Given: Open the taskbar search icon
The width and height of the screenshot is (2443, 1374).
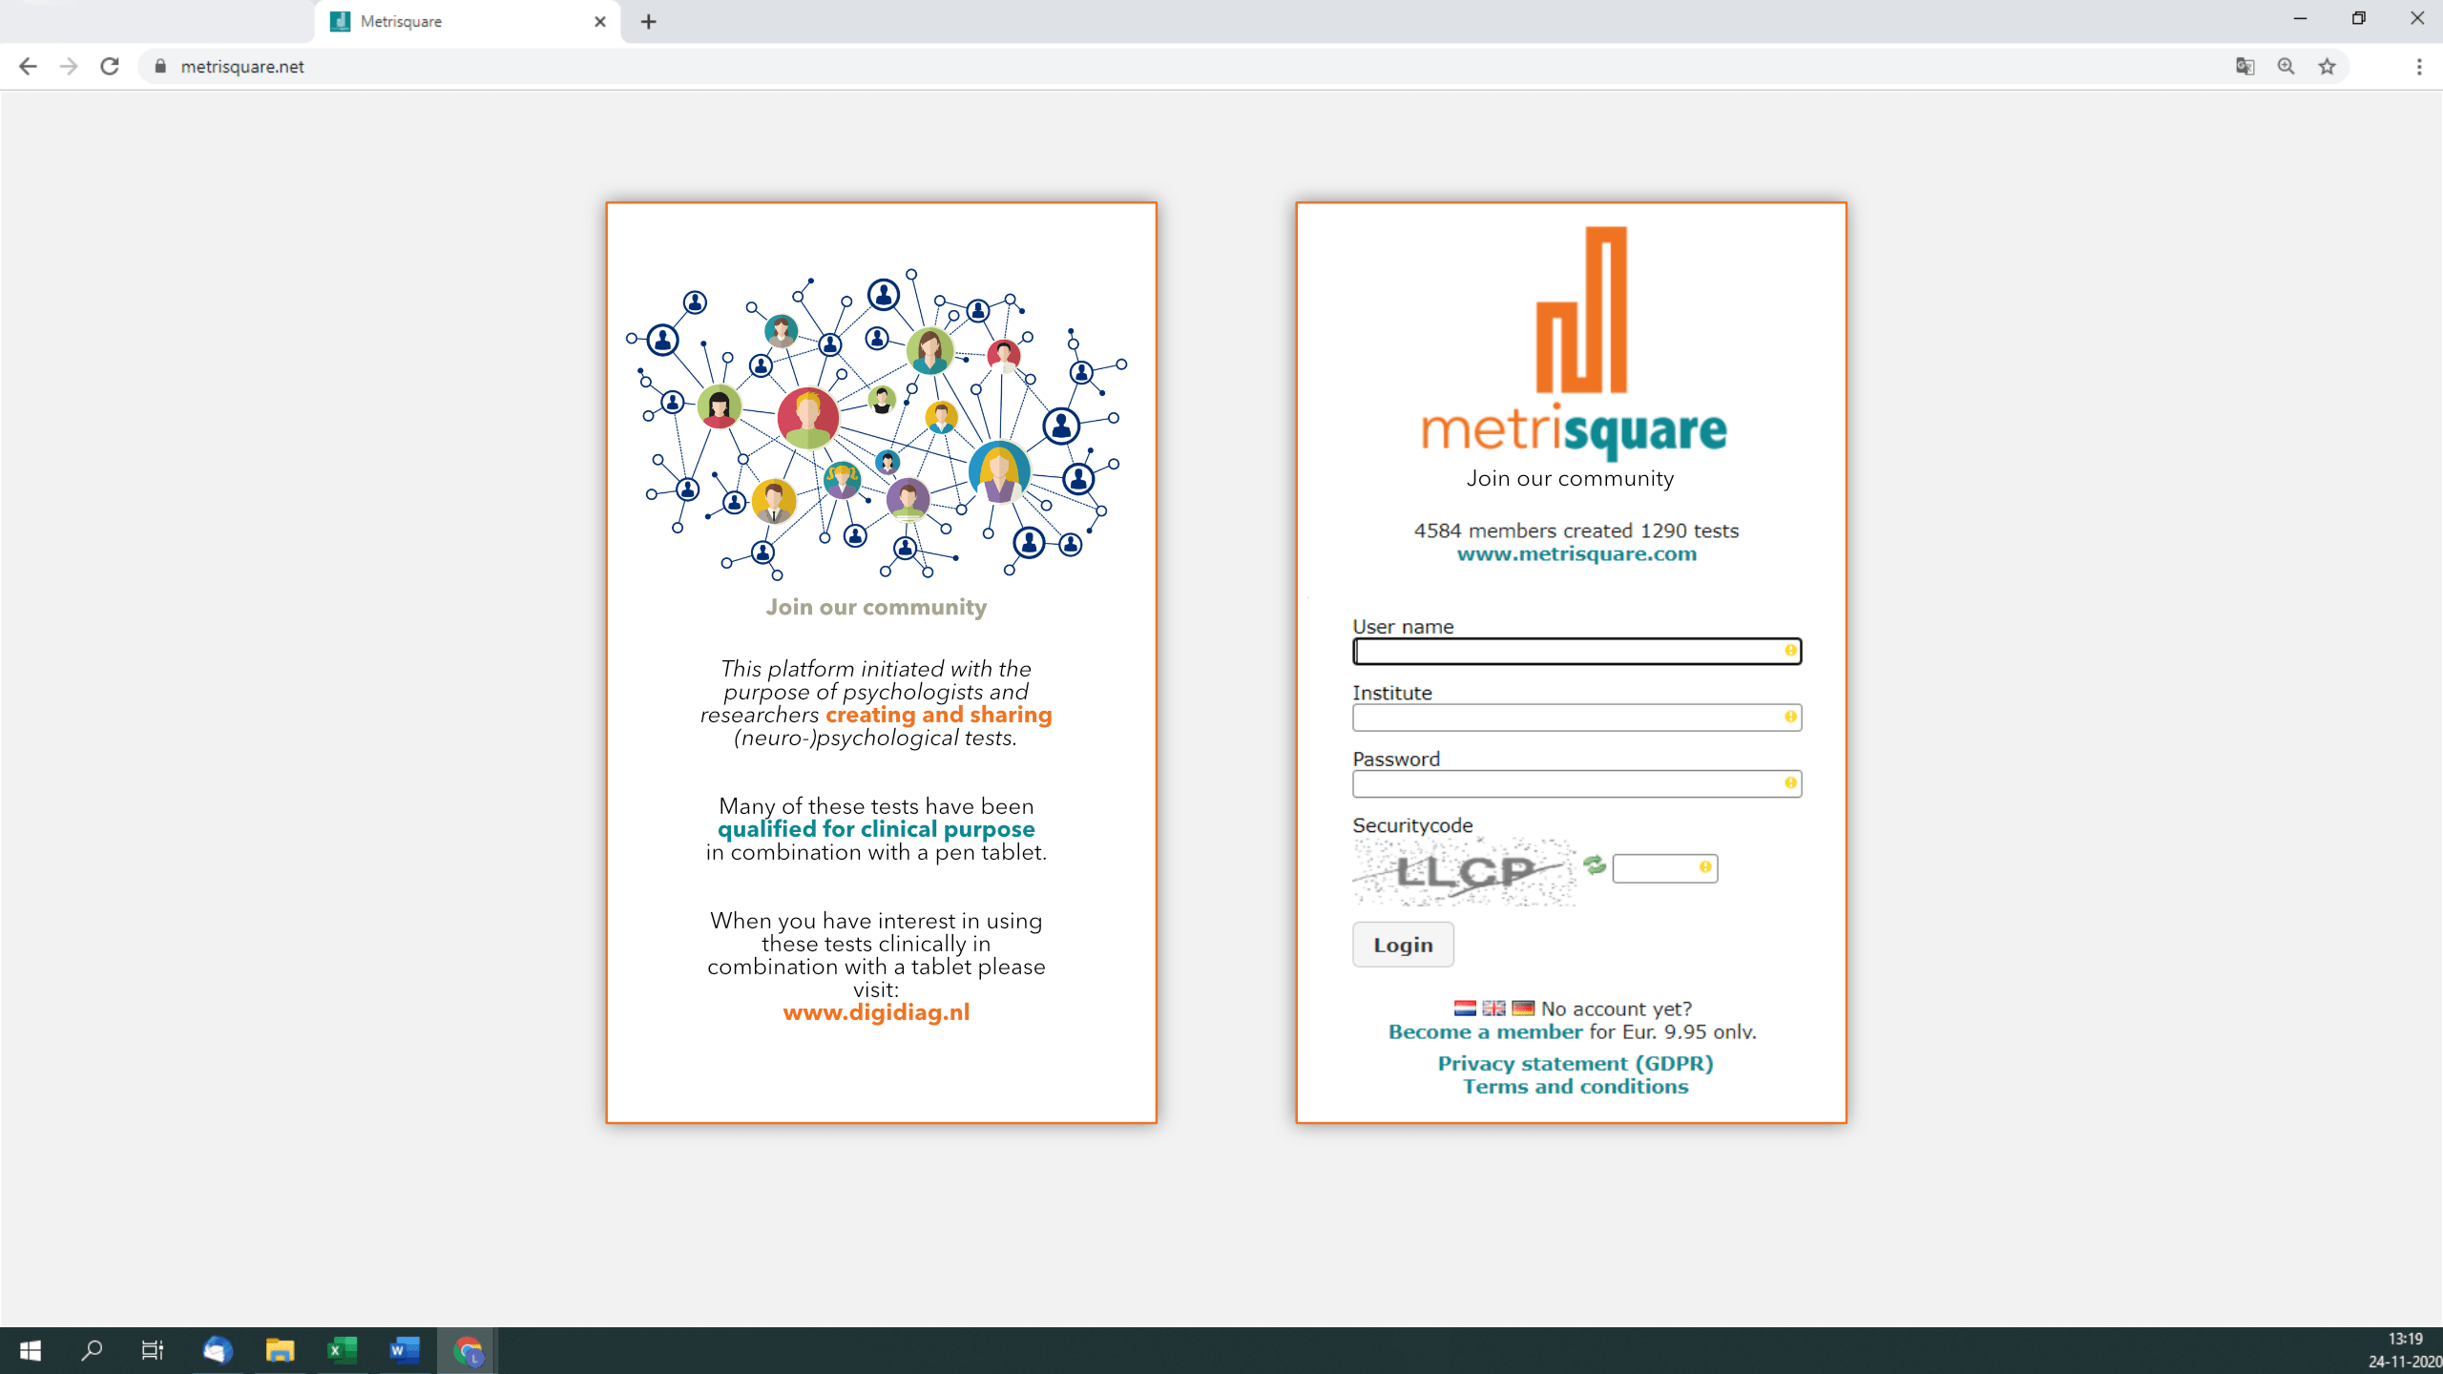Looking at the screenshot, I should pos(92,1350).
